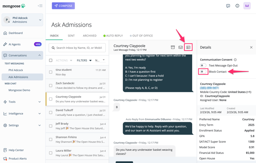Close the Details panel

tap(251, 47)
